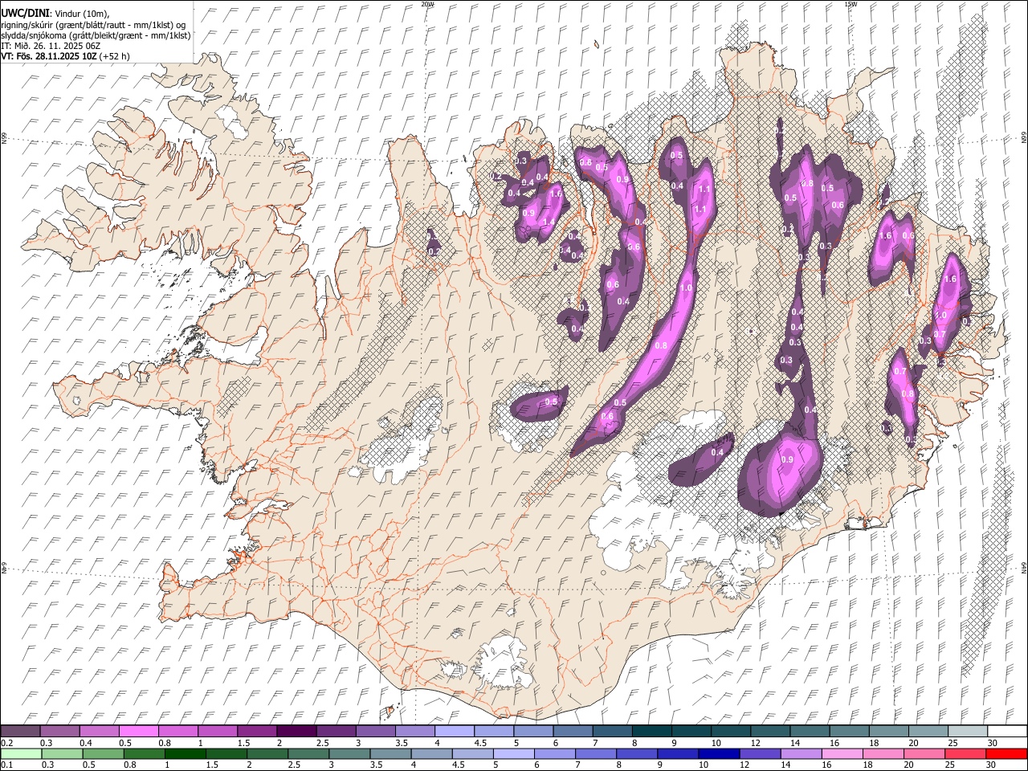Click the '15W' longitude label

(851, 4)
